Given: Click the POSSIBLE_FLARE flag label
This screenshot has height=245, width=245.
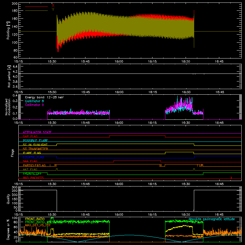Looking at the screenshot, I should tap(35, 141).
